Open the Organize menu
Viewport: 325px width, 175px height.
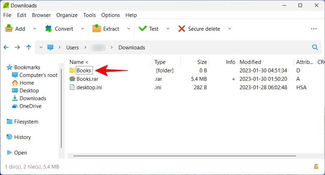coord(67,15)
